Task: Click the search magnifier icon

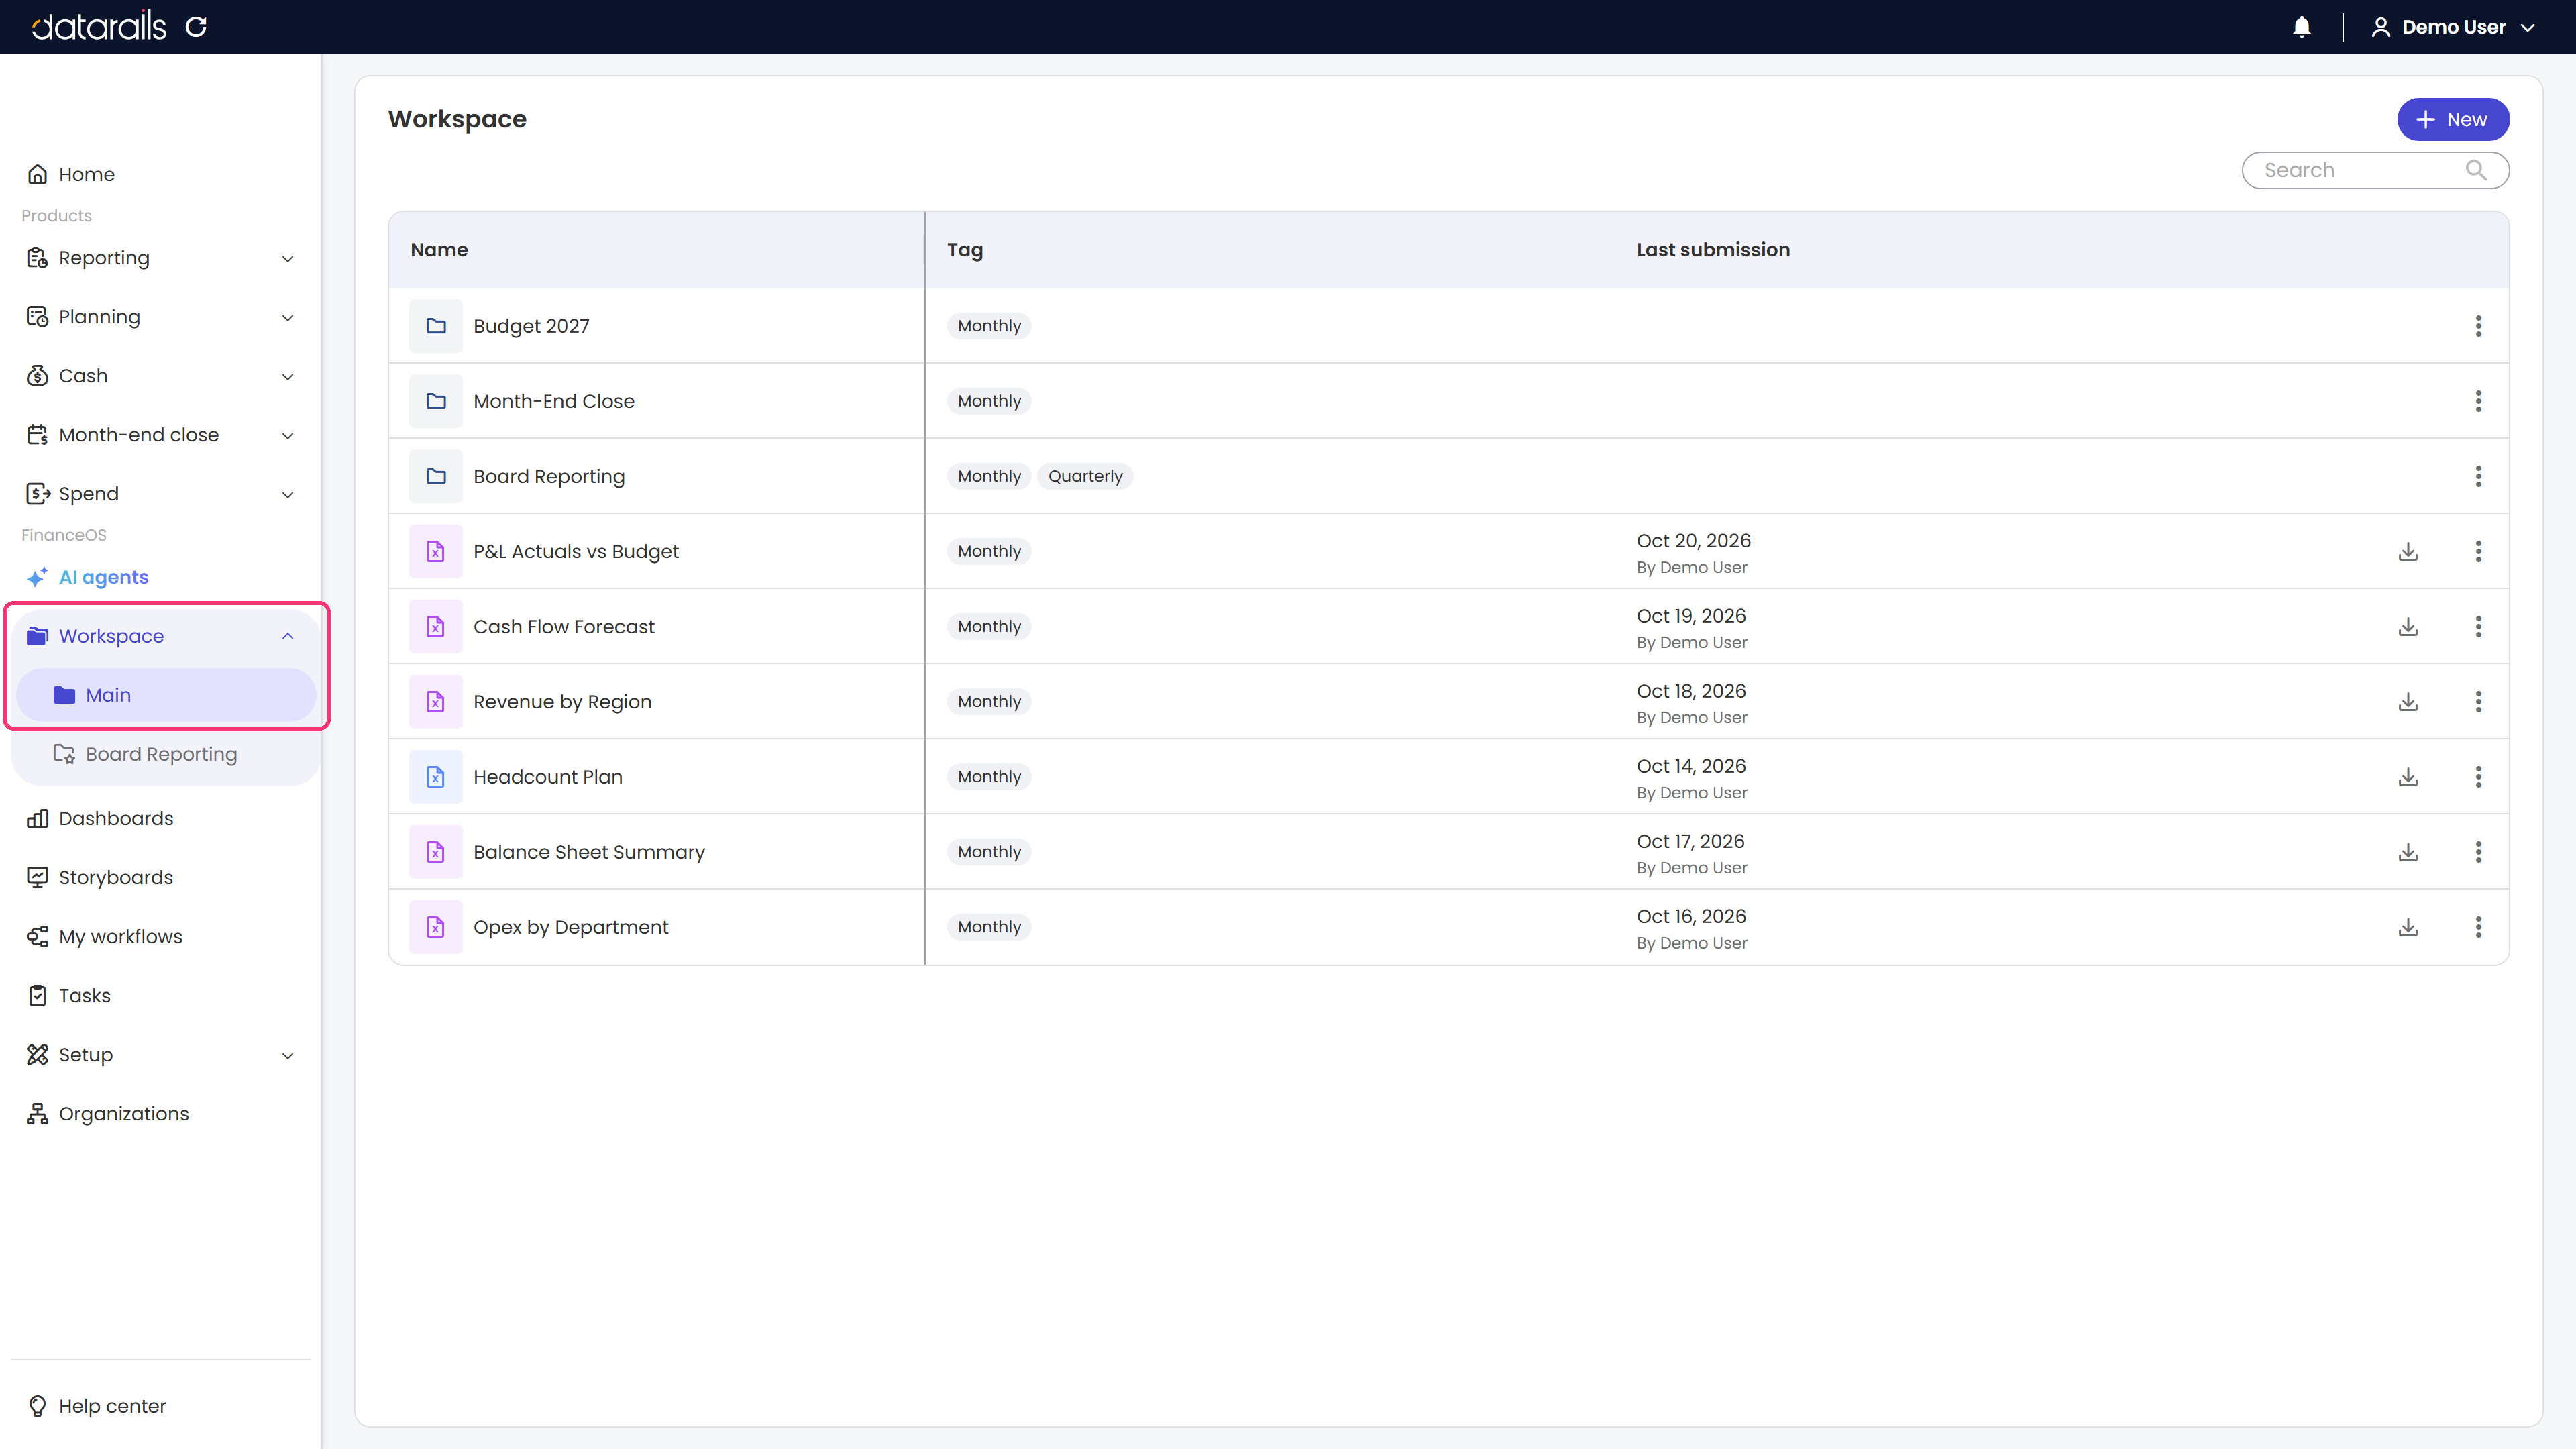Action: pyautogui.click(x=2475, y=170)
